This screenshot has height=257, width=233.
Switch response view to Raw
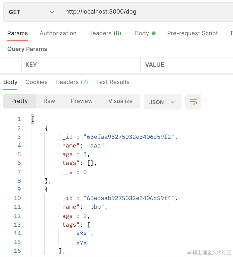coord(49,101)
